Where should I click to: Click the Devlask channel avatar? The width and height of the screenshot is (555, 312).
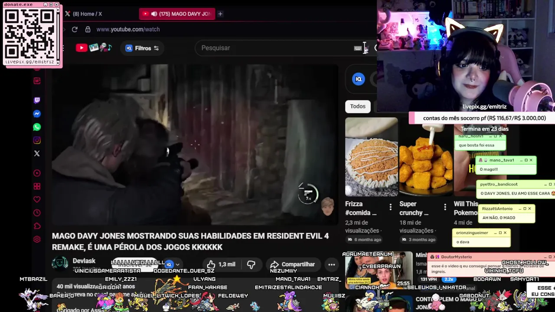(60, 263)
